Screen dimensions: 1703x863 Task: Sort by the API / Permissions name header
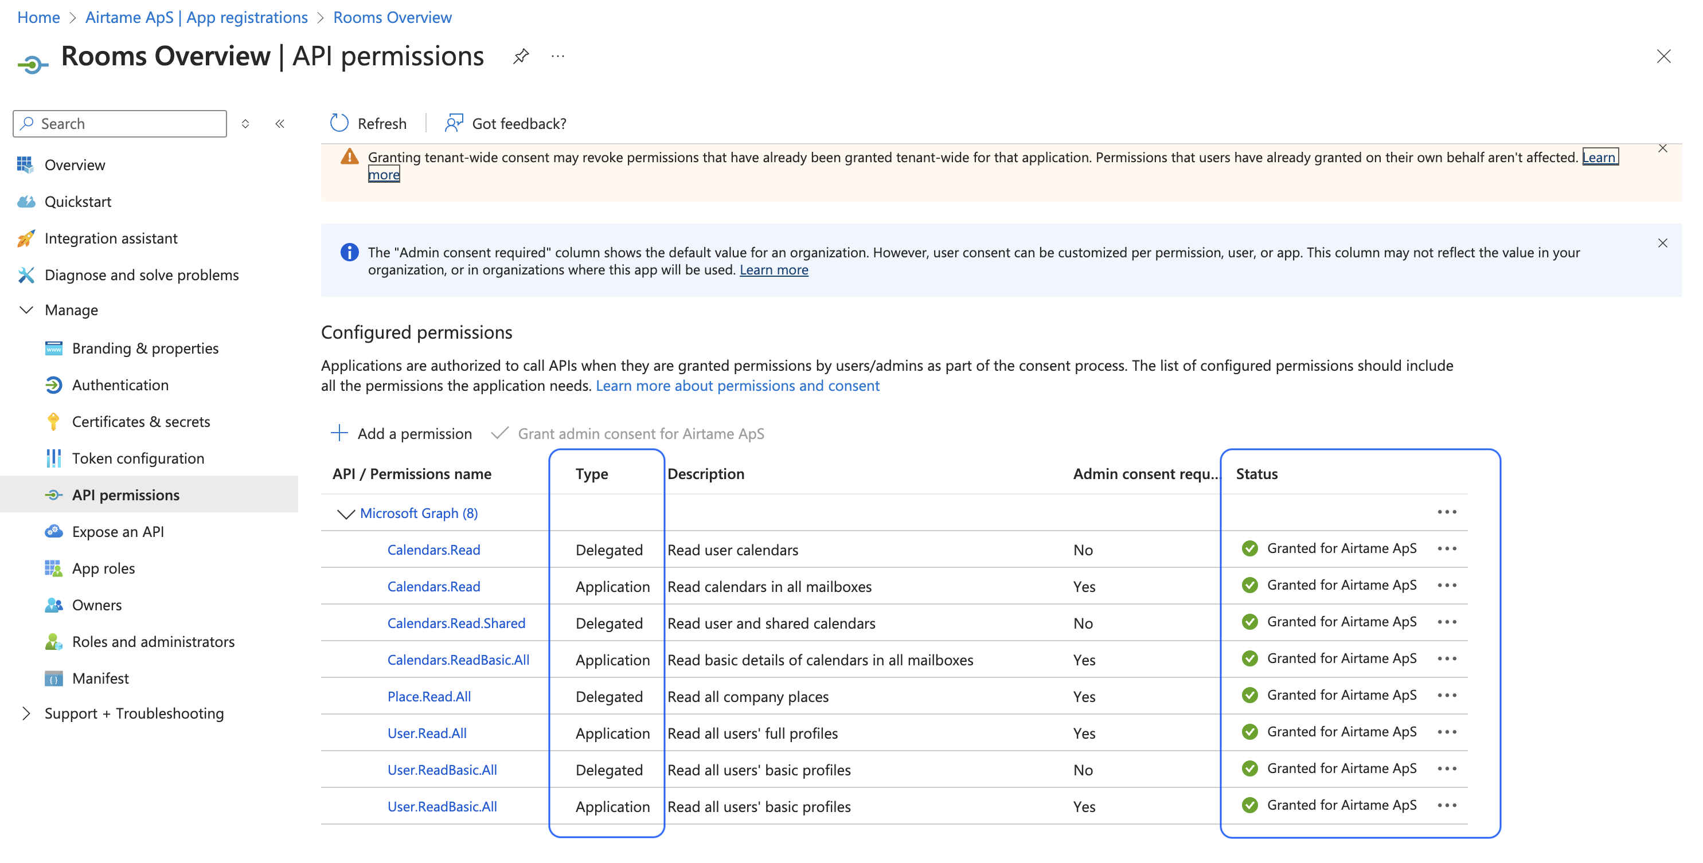tap(412, 474)
